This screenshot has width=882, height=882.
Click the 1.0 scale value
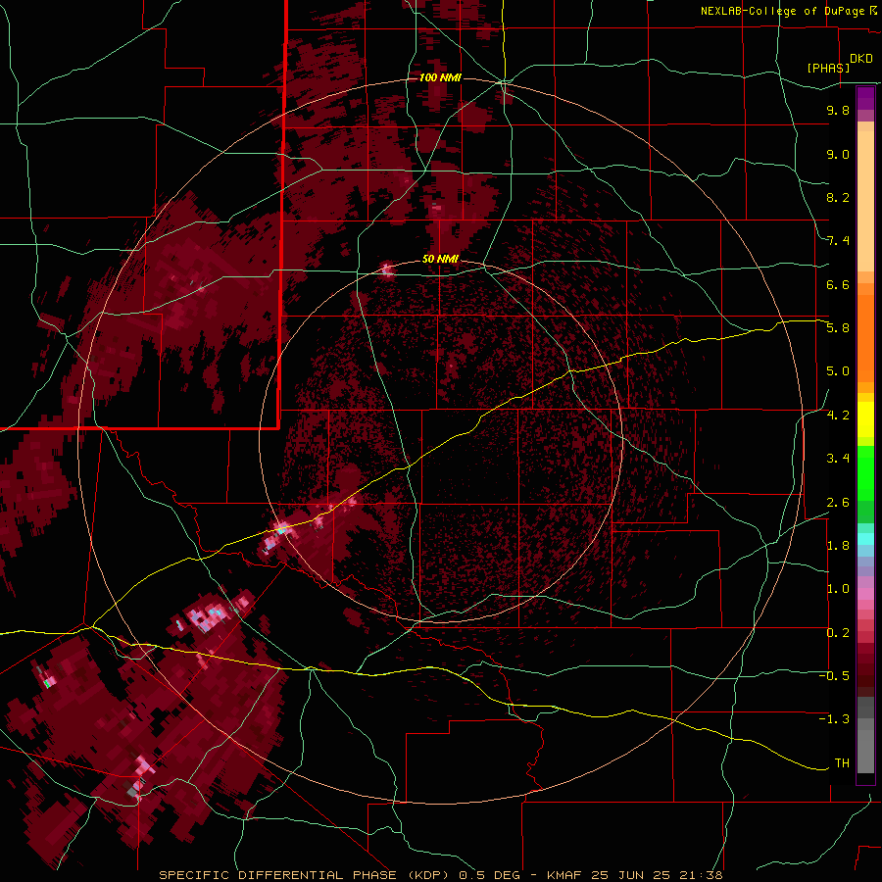[x=838, y=589]
